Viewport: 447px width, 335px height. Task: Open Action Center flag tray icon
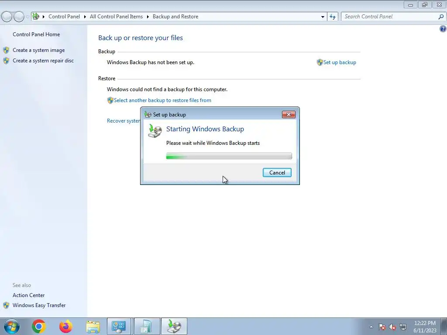382,327
